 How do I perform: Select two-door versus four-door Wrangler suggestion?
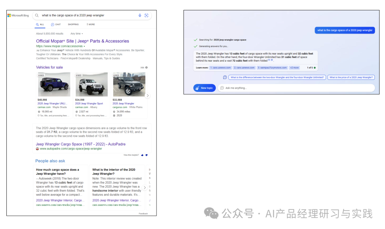[277, 78]
